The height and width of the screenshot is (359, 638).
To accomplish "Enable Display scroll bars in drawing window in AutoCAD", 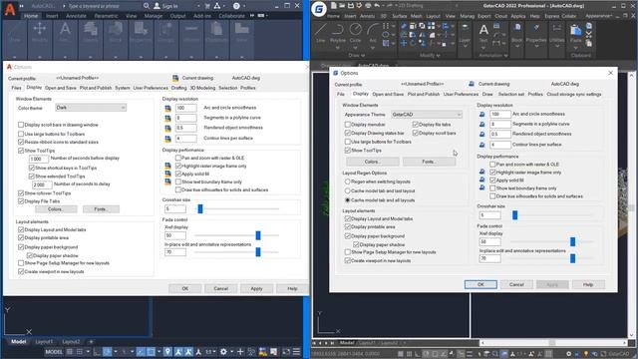I will click(x=21, y=125).
